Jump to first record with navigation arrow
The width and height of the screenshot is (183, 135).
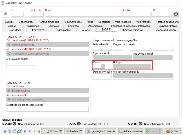point(25,131)
